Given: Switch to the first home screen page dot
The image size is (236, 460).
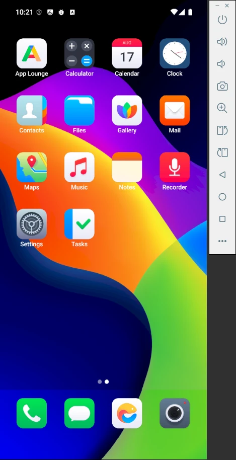Looking at the screenshot, I should coord(100,381).
